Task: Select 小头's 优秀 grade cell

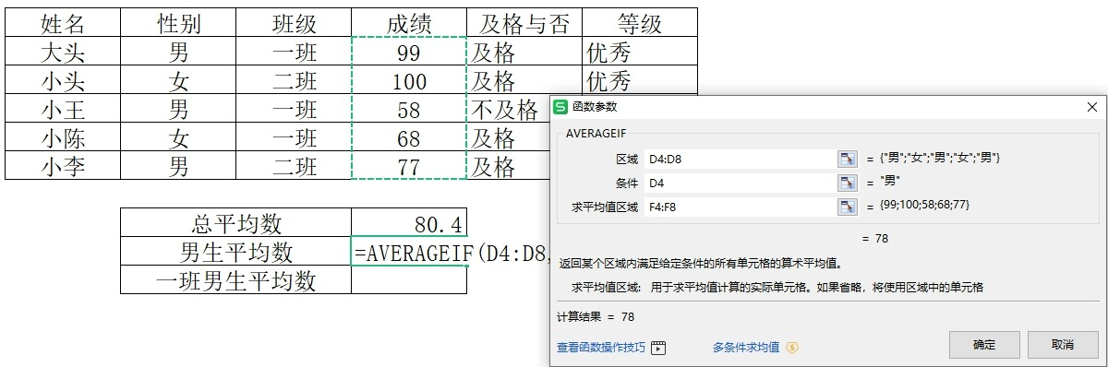Action: point(640,80)
